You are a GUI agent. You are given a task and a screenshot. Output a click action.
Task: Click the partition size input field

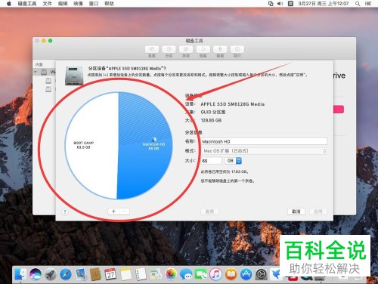point(211,161)
